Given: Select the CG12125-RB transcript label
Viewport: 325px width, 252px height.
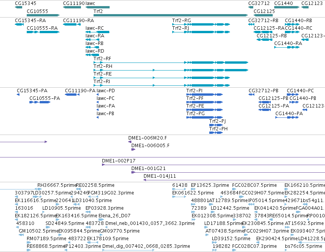Looking at the screenshot, I should click(x=272, y=36).
